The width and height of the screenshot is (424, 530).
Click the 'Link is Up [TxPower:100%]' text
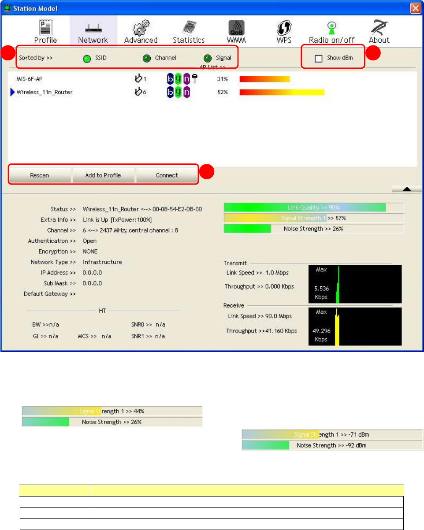click(x=117, y=220)
